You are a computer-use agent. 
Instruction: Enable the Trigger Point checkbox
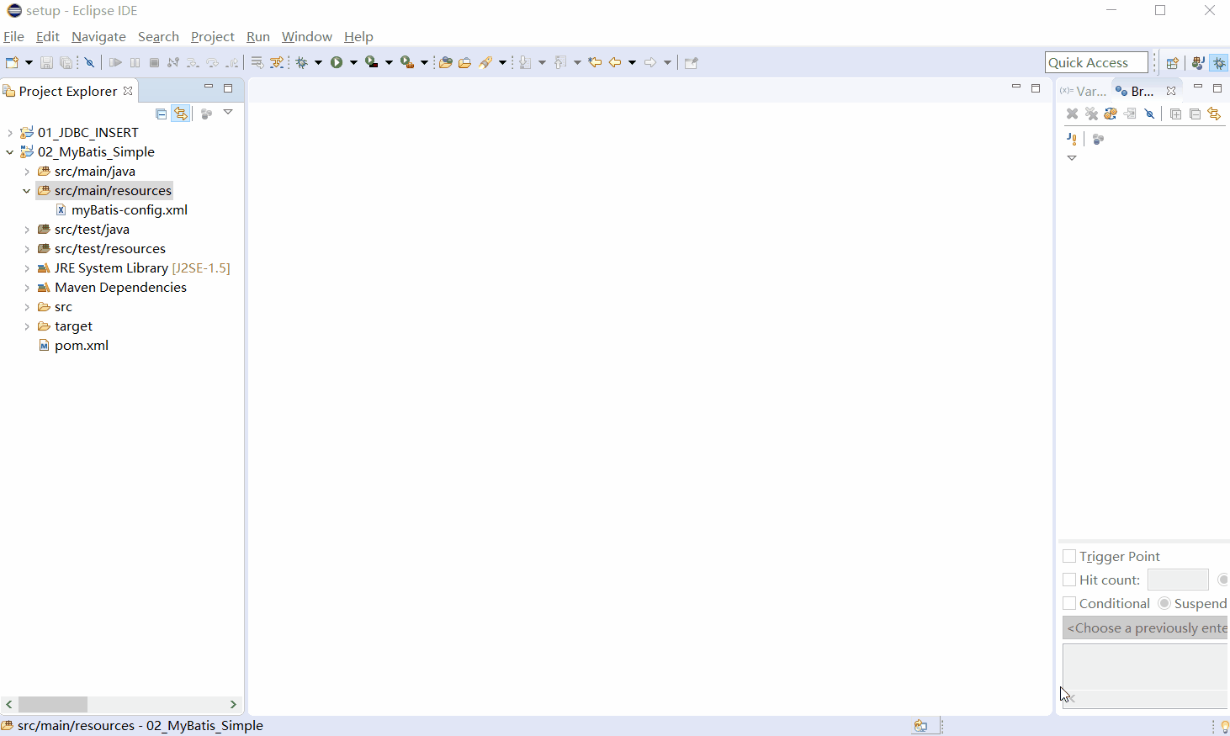[1069, 556]
